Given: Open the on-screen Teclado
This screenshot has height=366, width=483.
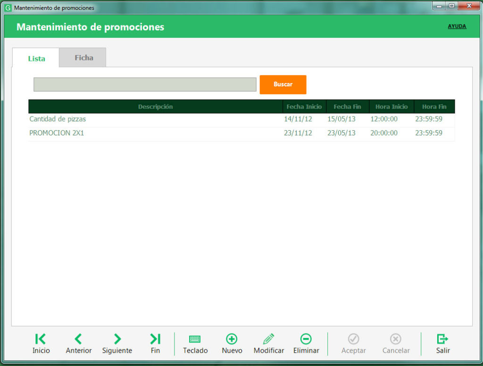Looking at the screenshot, I should click(x=195, y=339).
